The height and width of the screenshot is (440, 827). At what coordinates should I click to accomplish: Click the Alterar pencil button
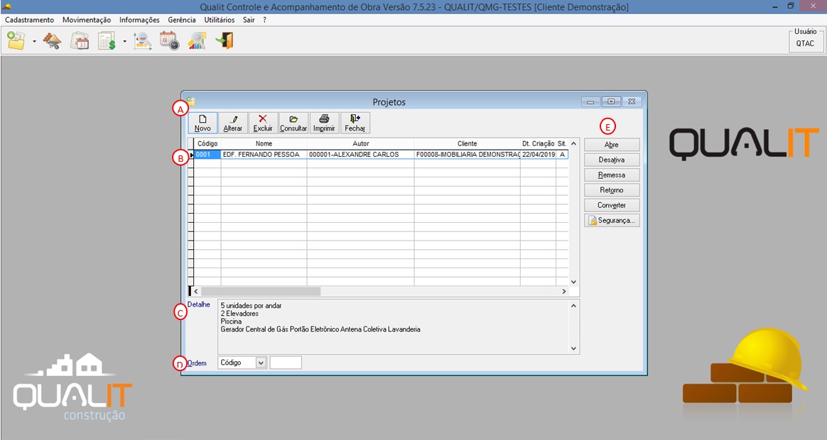232,123
